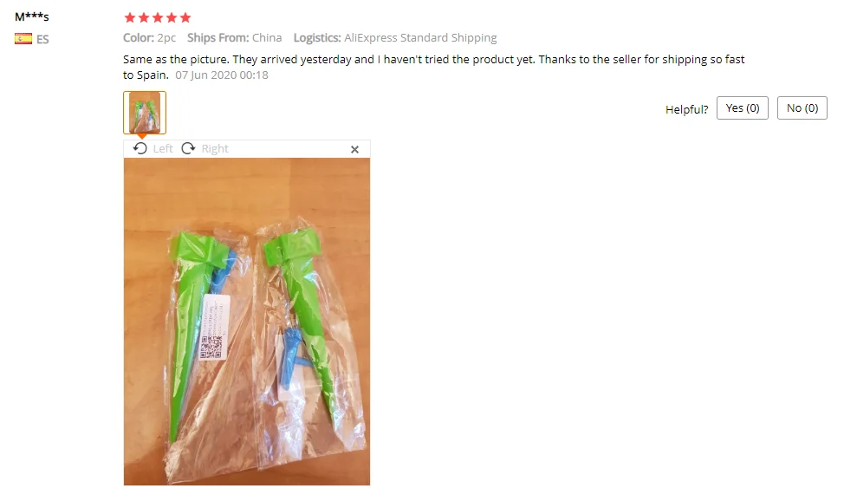Click the 'Ships From: China' text

tap(235, 38)
